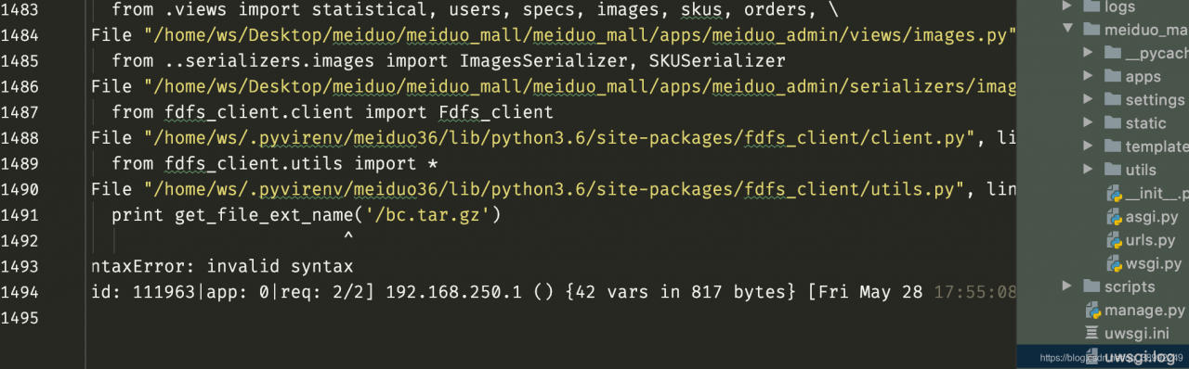Expand the utils folder arrow
Screen dimensions: 1189x369
1088,169
